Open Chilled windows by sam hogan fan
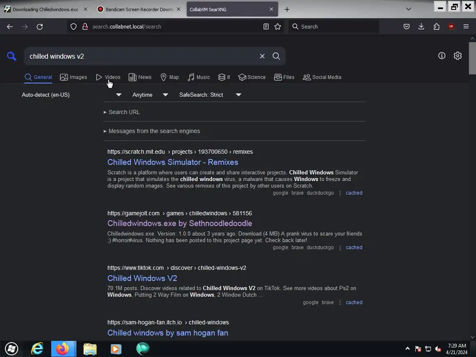The height and width of the screenshot is (357, 476). pos(168,333)
